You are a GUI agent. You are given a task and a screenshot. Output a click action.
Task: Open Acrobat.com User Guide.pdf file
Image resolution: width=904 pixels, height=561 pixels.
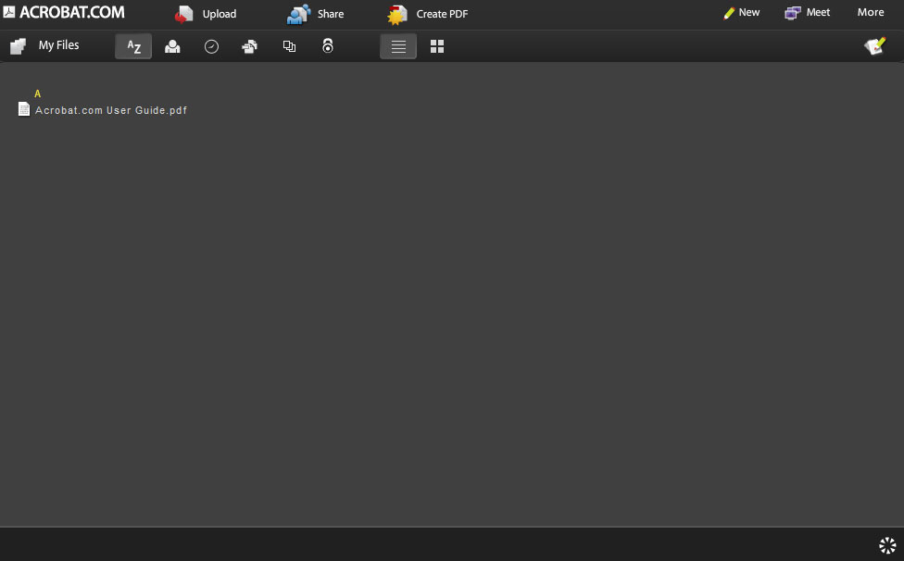(110, 110)
